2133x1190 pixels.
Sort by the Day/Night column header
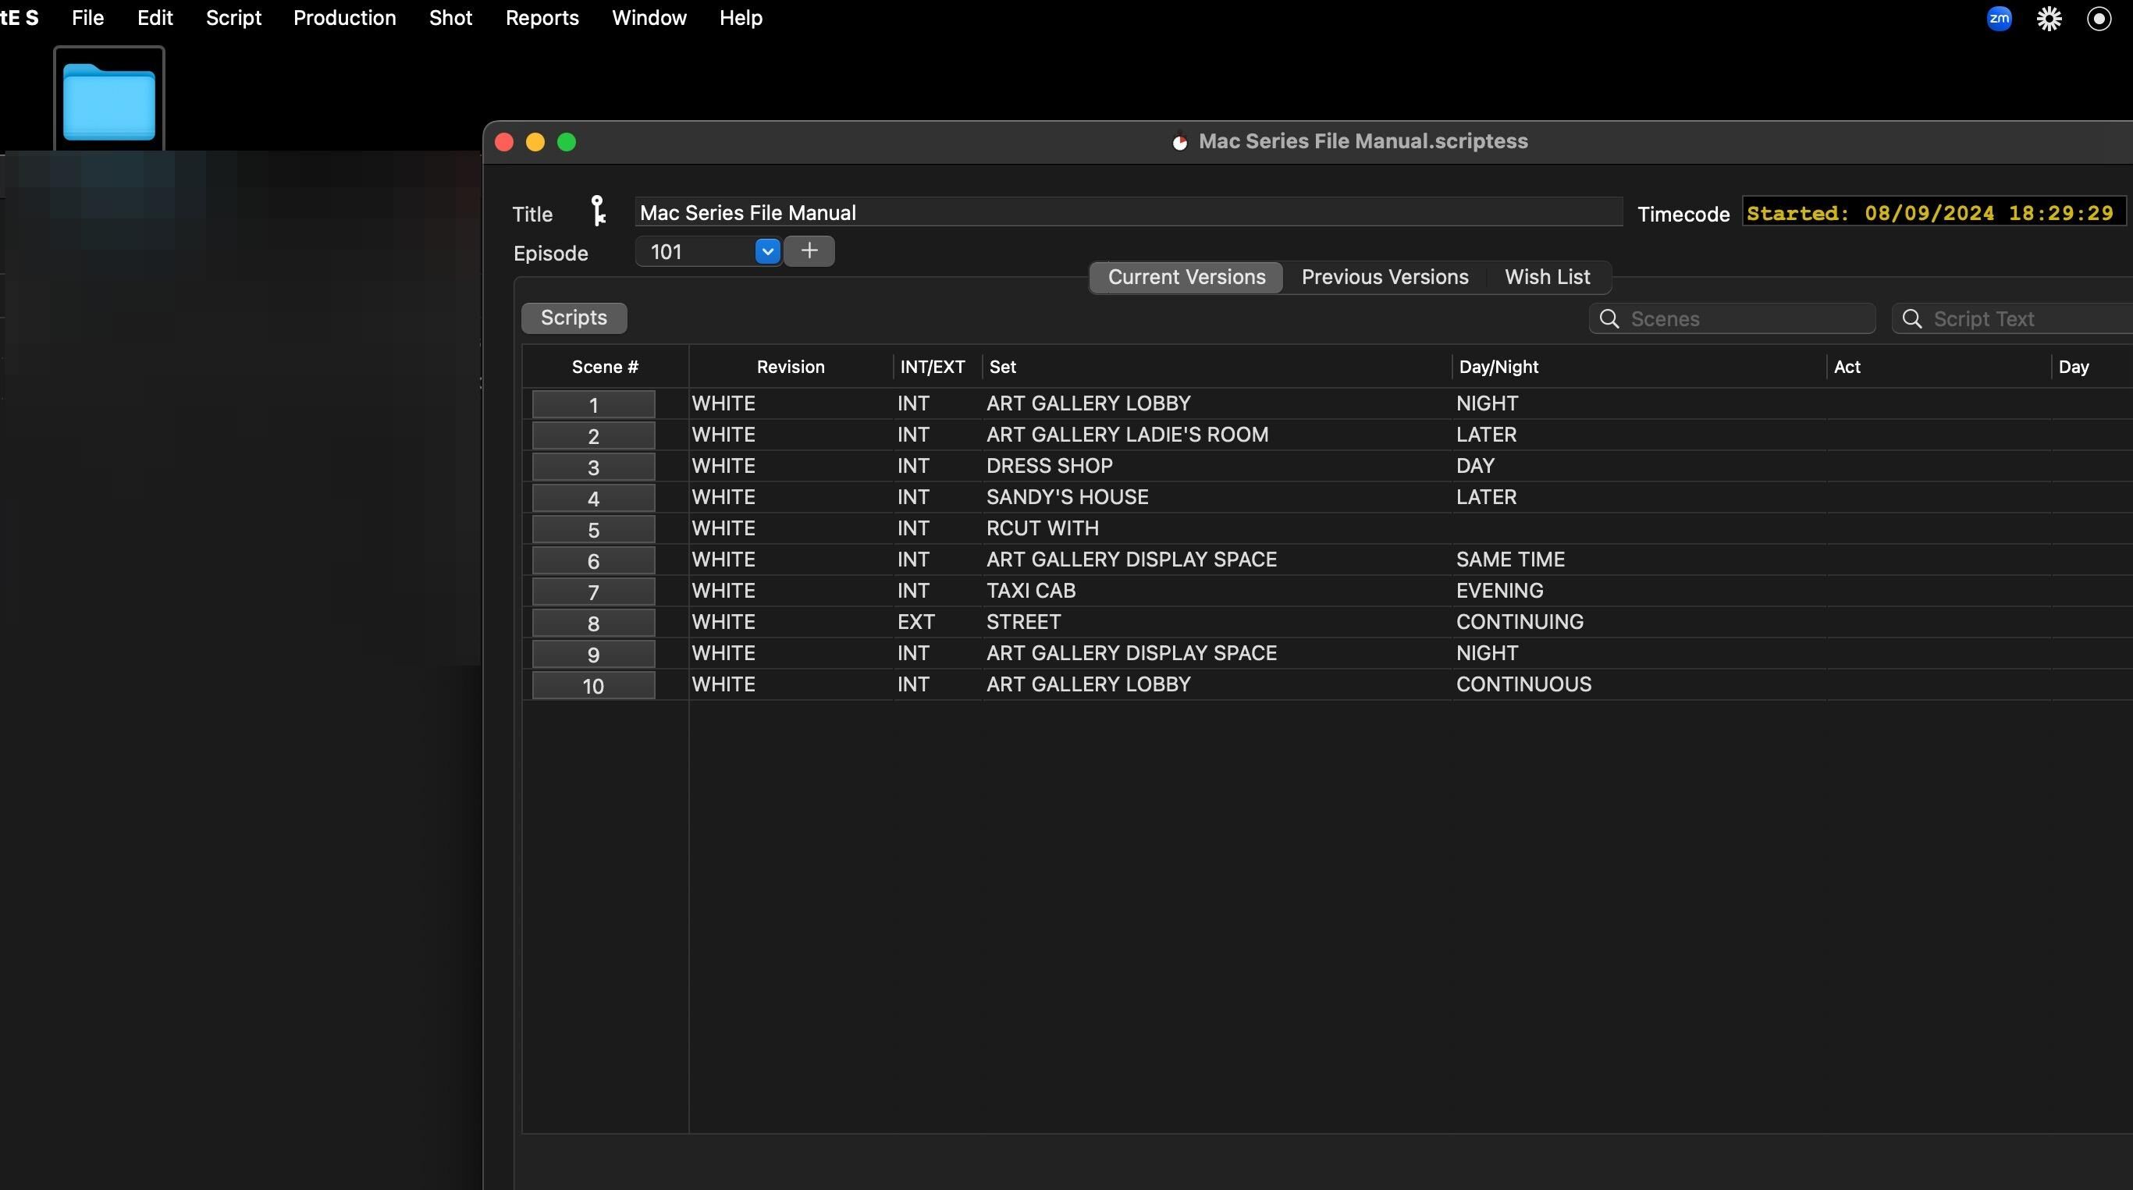point(1498,367)
